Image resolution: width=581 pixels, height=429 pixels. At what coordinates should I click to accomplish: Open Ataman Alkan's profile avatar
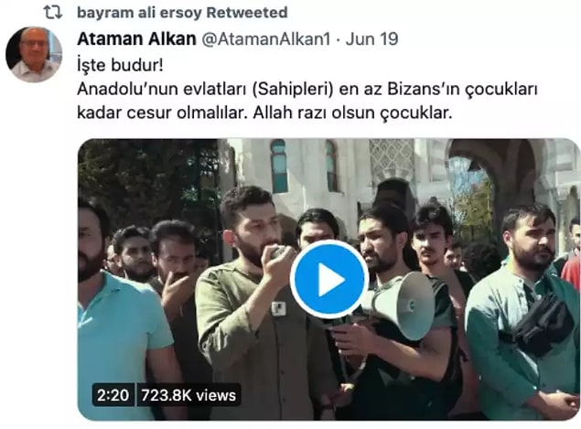click(34, 54)
